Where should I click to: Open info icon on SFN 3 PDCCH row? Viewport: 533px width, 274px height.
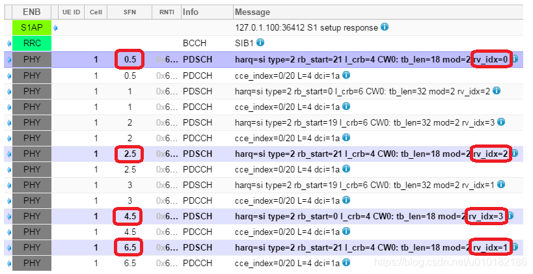coord(346,200)
